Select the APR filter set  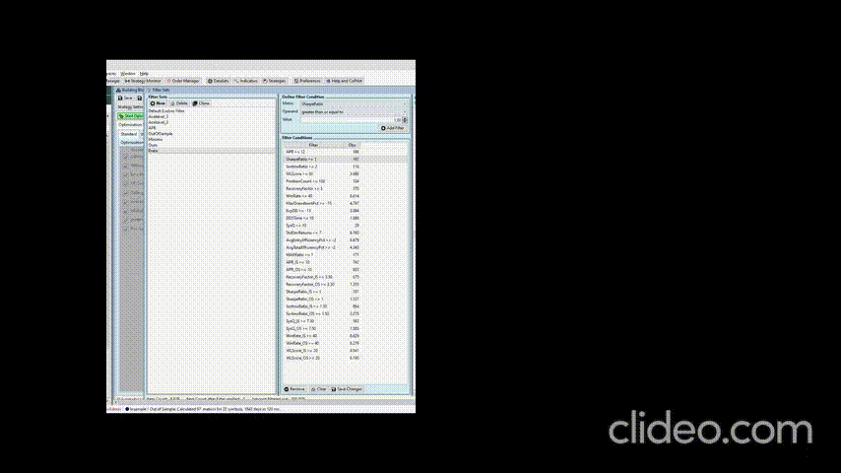pyautogui.click(x=212, y=128)
